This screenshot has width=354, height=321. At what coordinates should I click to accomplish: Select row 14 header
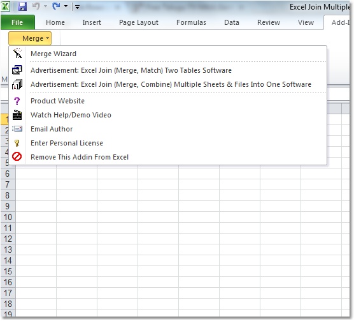pyautogui.click(x=8, y=260)
